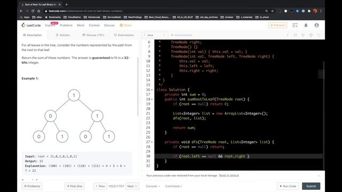342x192 pixels.
Task: Reset code to default icon
Action: [303, 35]
